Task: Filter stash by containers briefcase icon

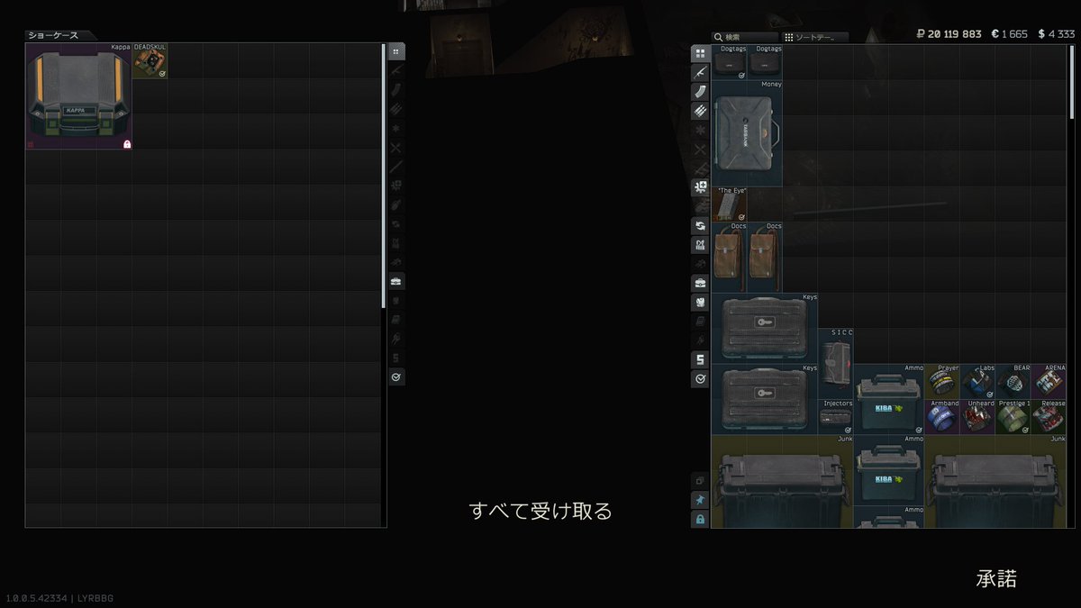Action: click(x=700, y=283)
